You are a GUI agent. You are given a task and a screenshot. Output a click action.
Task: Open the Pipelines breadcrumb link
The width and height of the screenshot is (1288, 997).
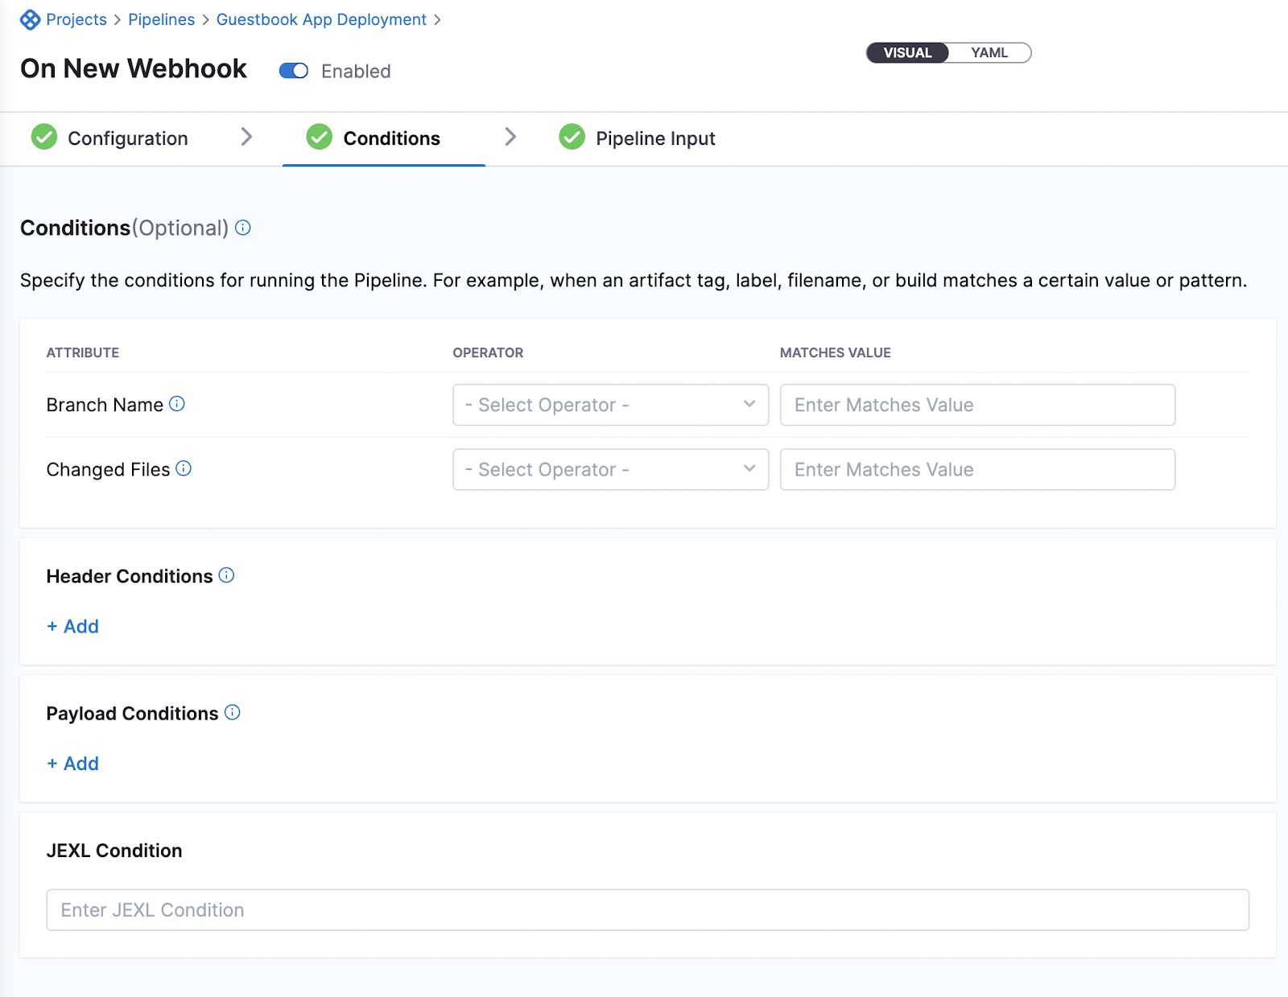click(161, 19)
